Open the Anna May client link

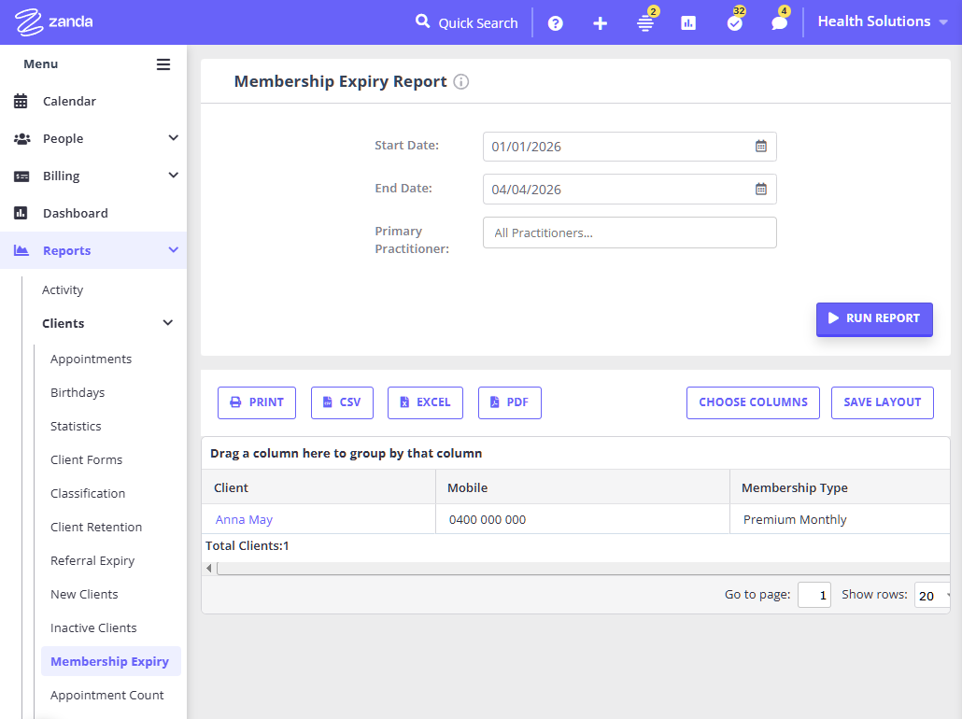pos(244,519)
